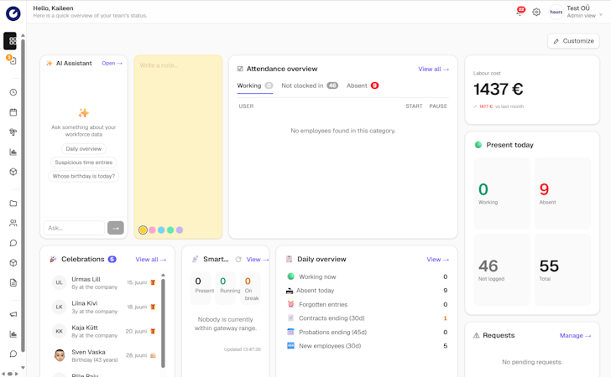Screen dimensions: 611x377
Task: Open the palm tree icon in the sidebar
Action: pyautogui.click(x=13, y=132)
